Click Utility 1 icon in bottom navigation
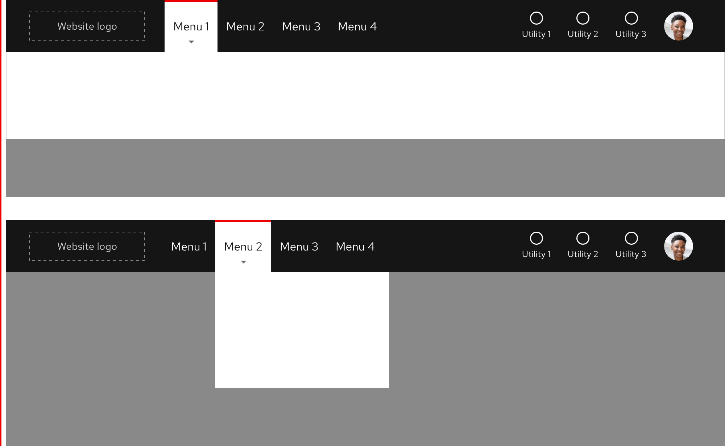This screenshot has width=725, height=446. [536, 239]
